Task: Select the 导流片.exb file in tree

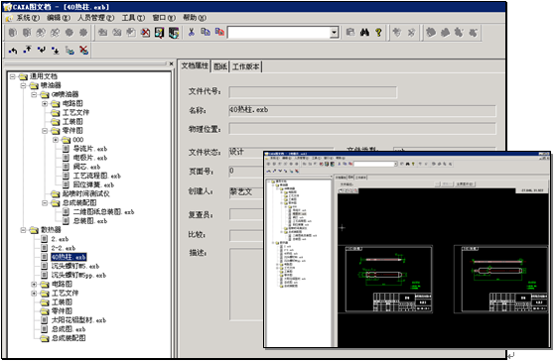Action: (x=90, y=149)
